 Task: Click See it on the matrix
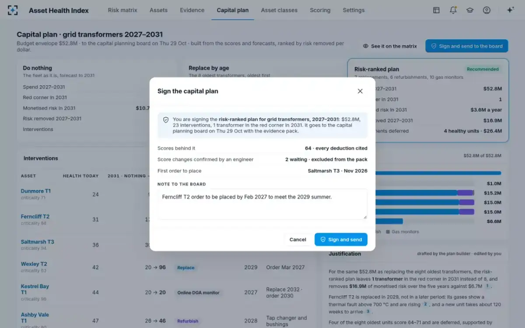pyautogui.click(x=390, y=46)
